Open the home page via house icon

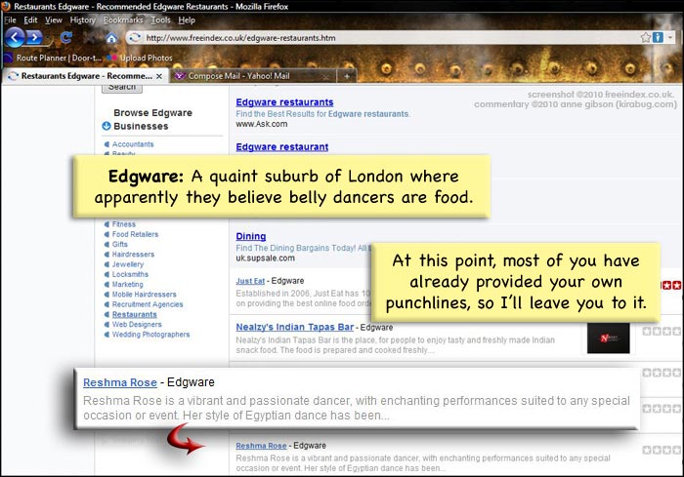click(x=111, y=38)
